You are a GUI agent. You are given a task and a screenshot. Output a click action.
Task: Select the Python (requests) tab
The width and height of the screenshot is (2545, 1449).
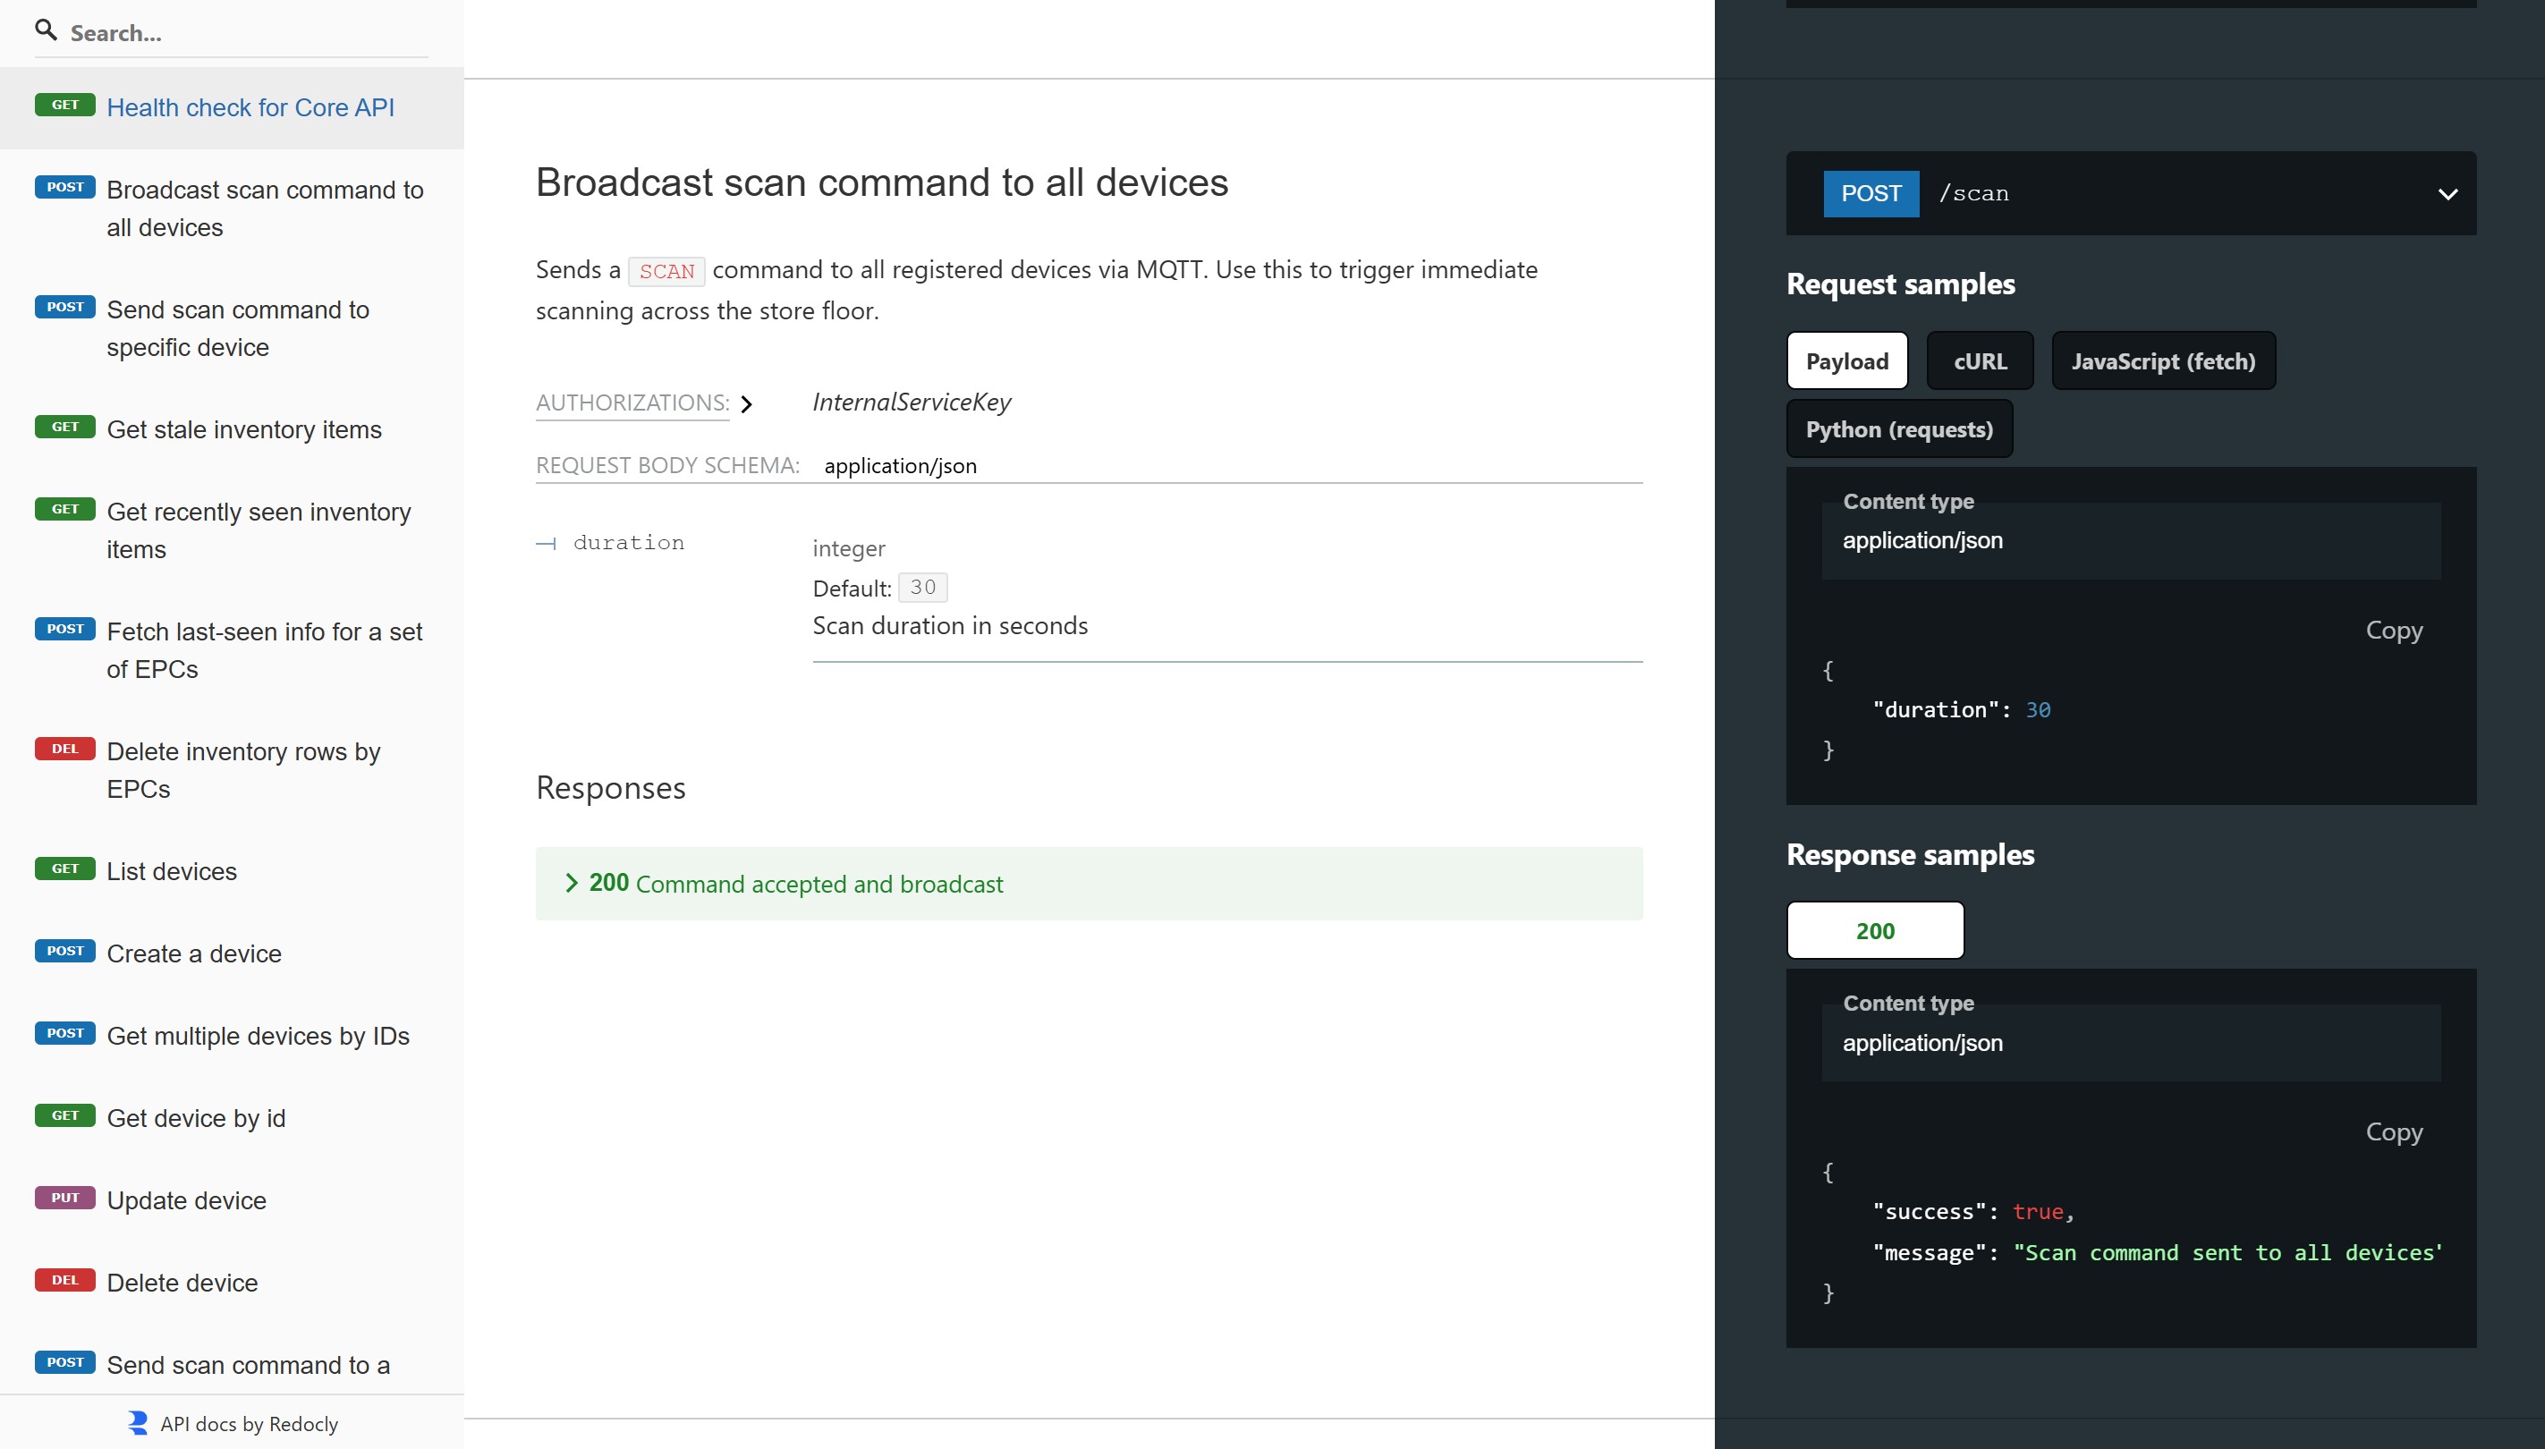click(1899, 429)
